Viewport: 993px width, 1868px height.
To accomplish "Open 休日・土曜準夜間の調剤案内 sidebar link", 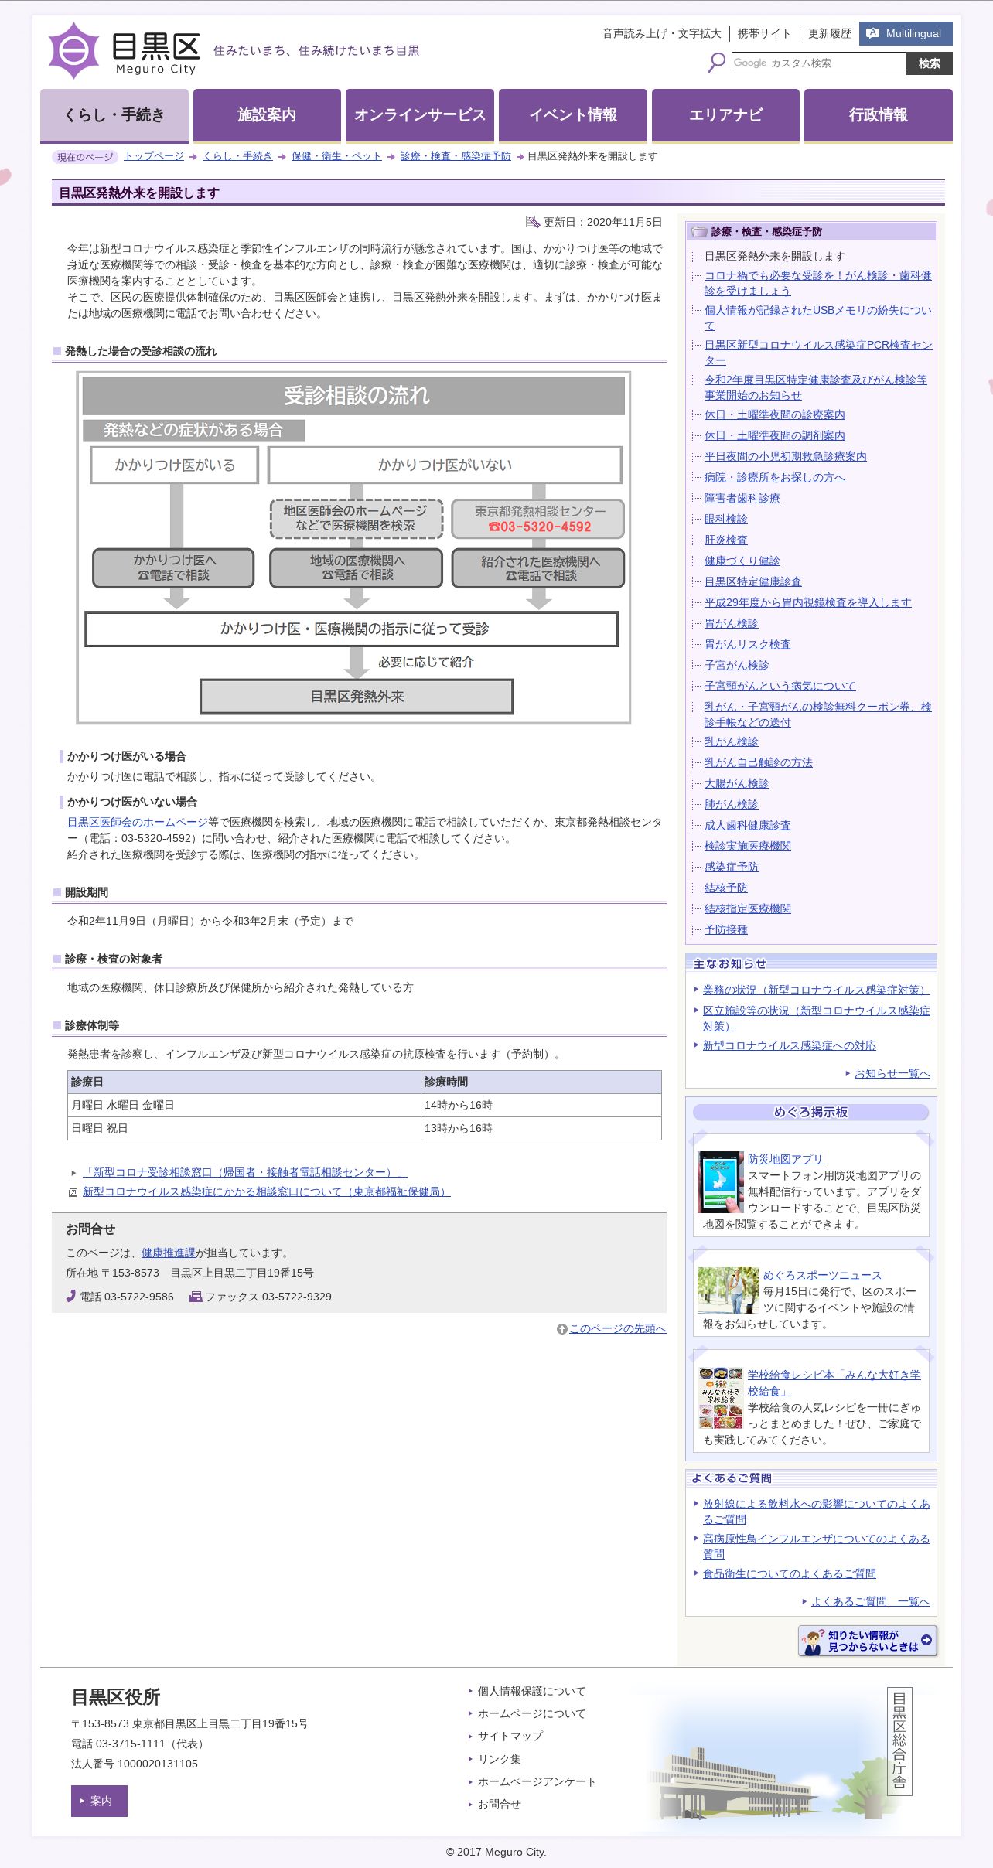I will tap(775, 435).
